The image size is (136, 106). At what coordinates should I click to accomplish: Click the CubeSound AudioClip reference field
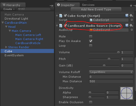point(109,30)
